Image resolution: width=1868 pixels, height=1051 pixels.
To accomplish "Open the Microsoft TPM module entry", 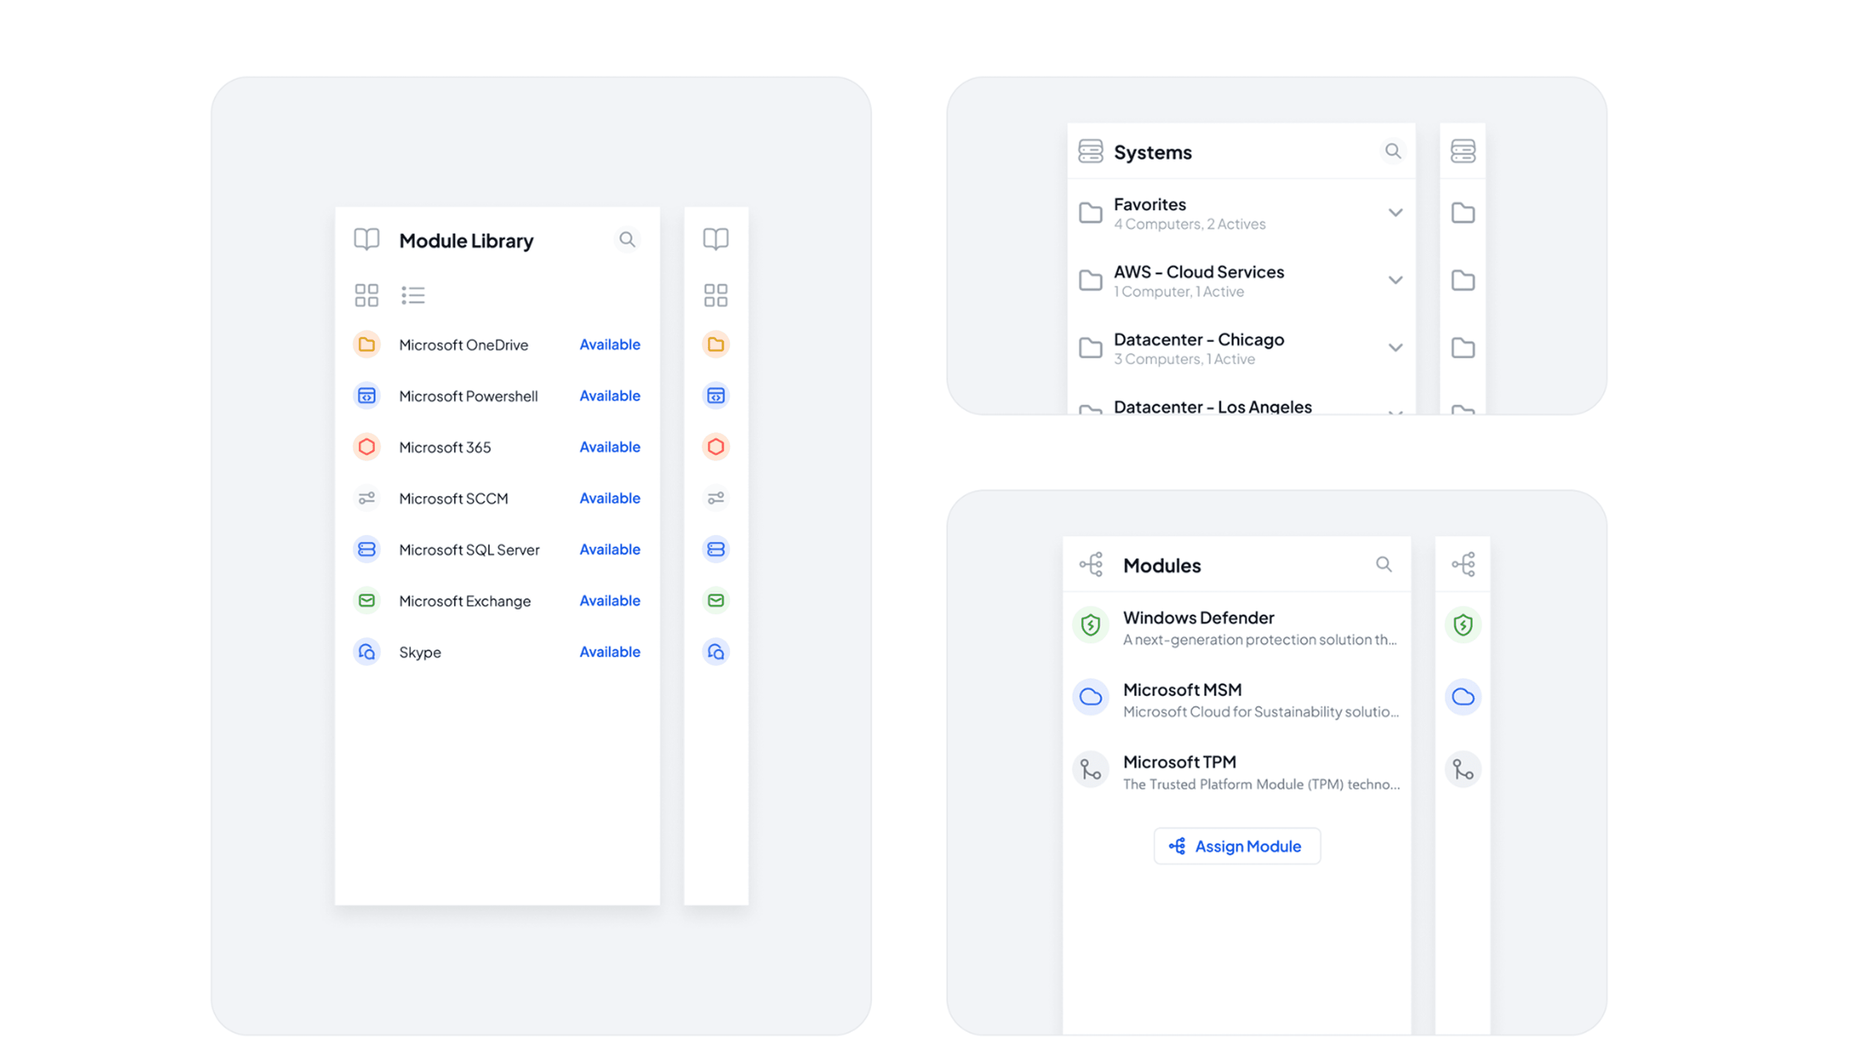I will click(1237, 773).
